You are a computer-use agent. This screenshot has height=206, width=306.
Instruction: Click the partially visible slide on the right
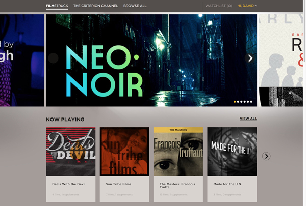tap(282, 60)
